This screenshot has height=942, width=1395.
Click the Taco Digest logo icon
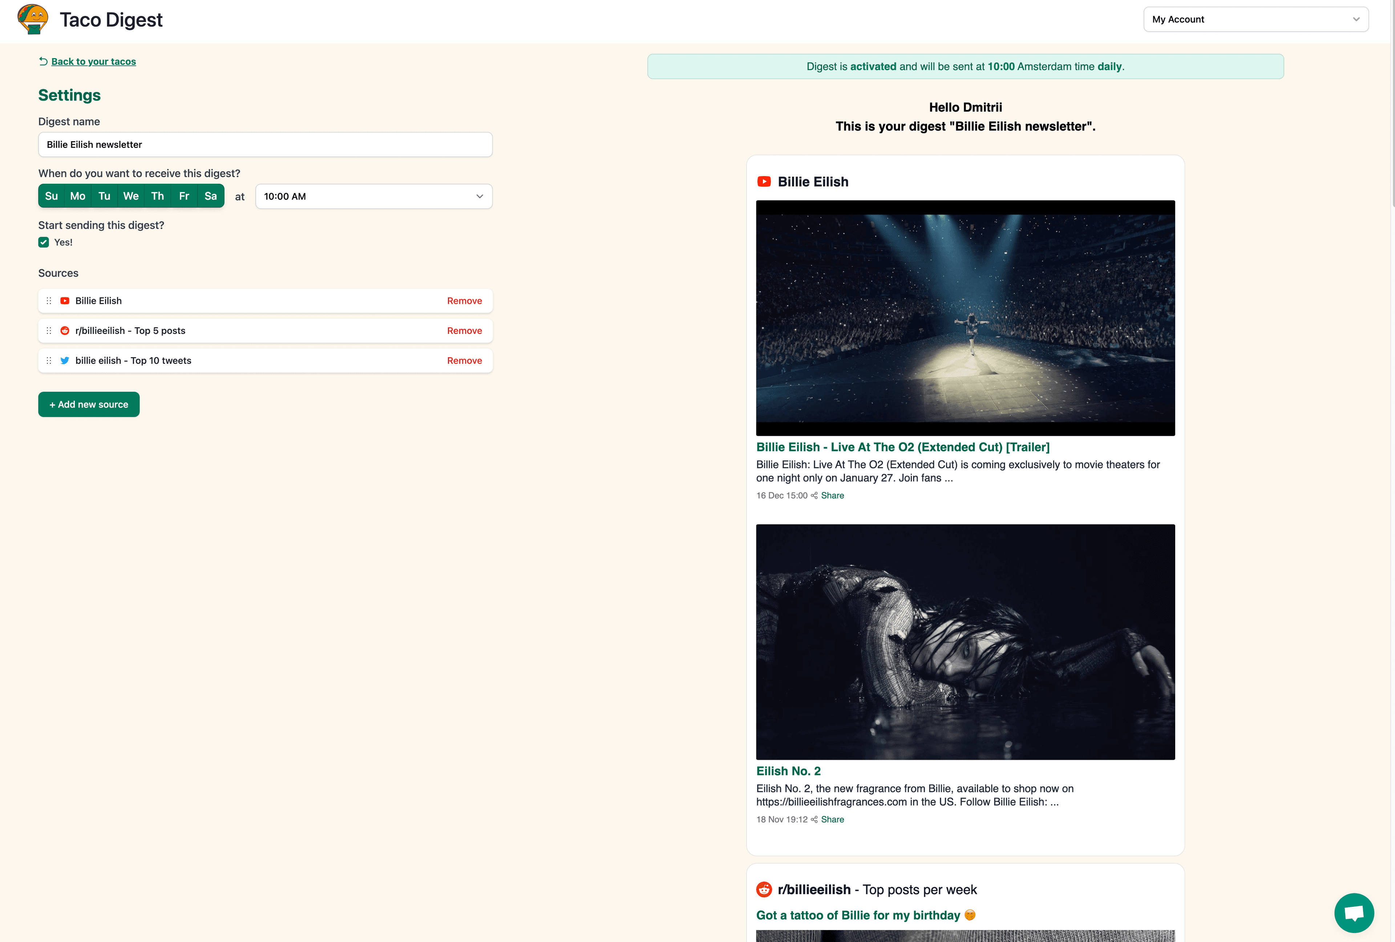33,19
